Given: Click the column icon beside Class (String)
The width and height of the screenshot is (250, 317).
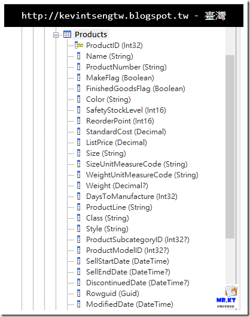Looking at the screenshot, I should [79, 218].
